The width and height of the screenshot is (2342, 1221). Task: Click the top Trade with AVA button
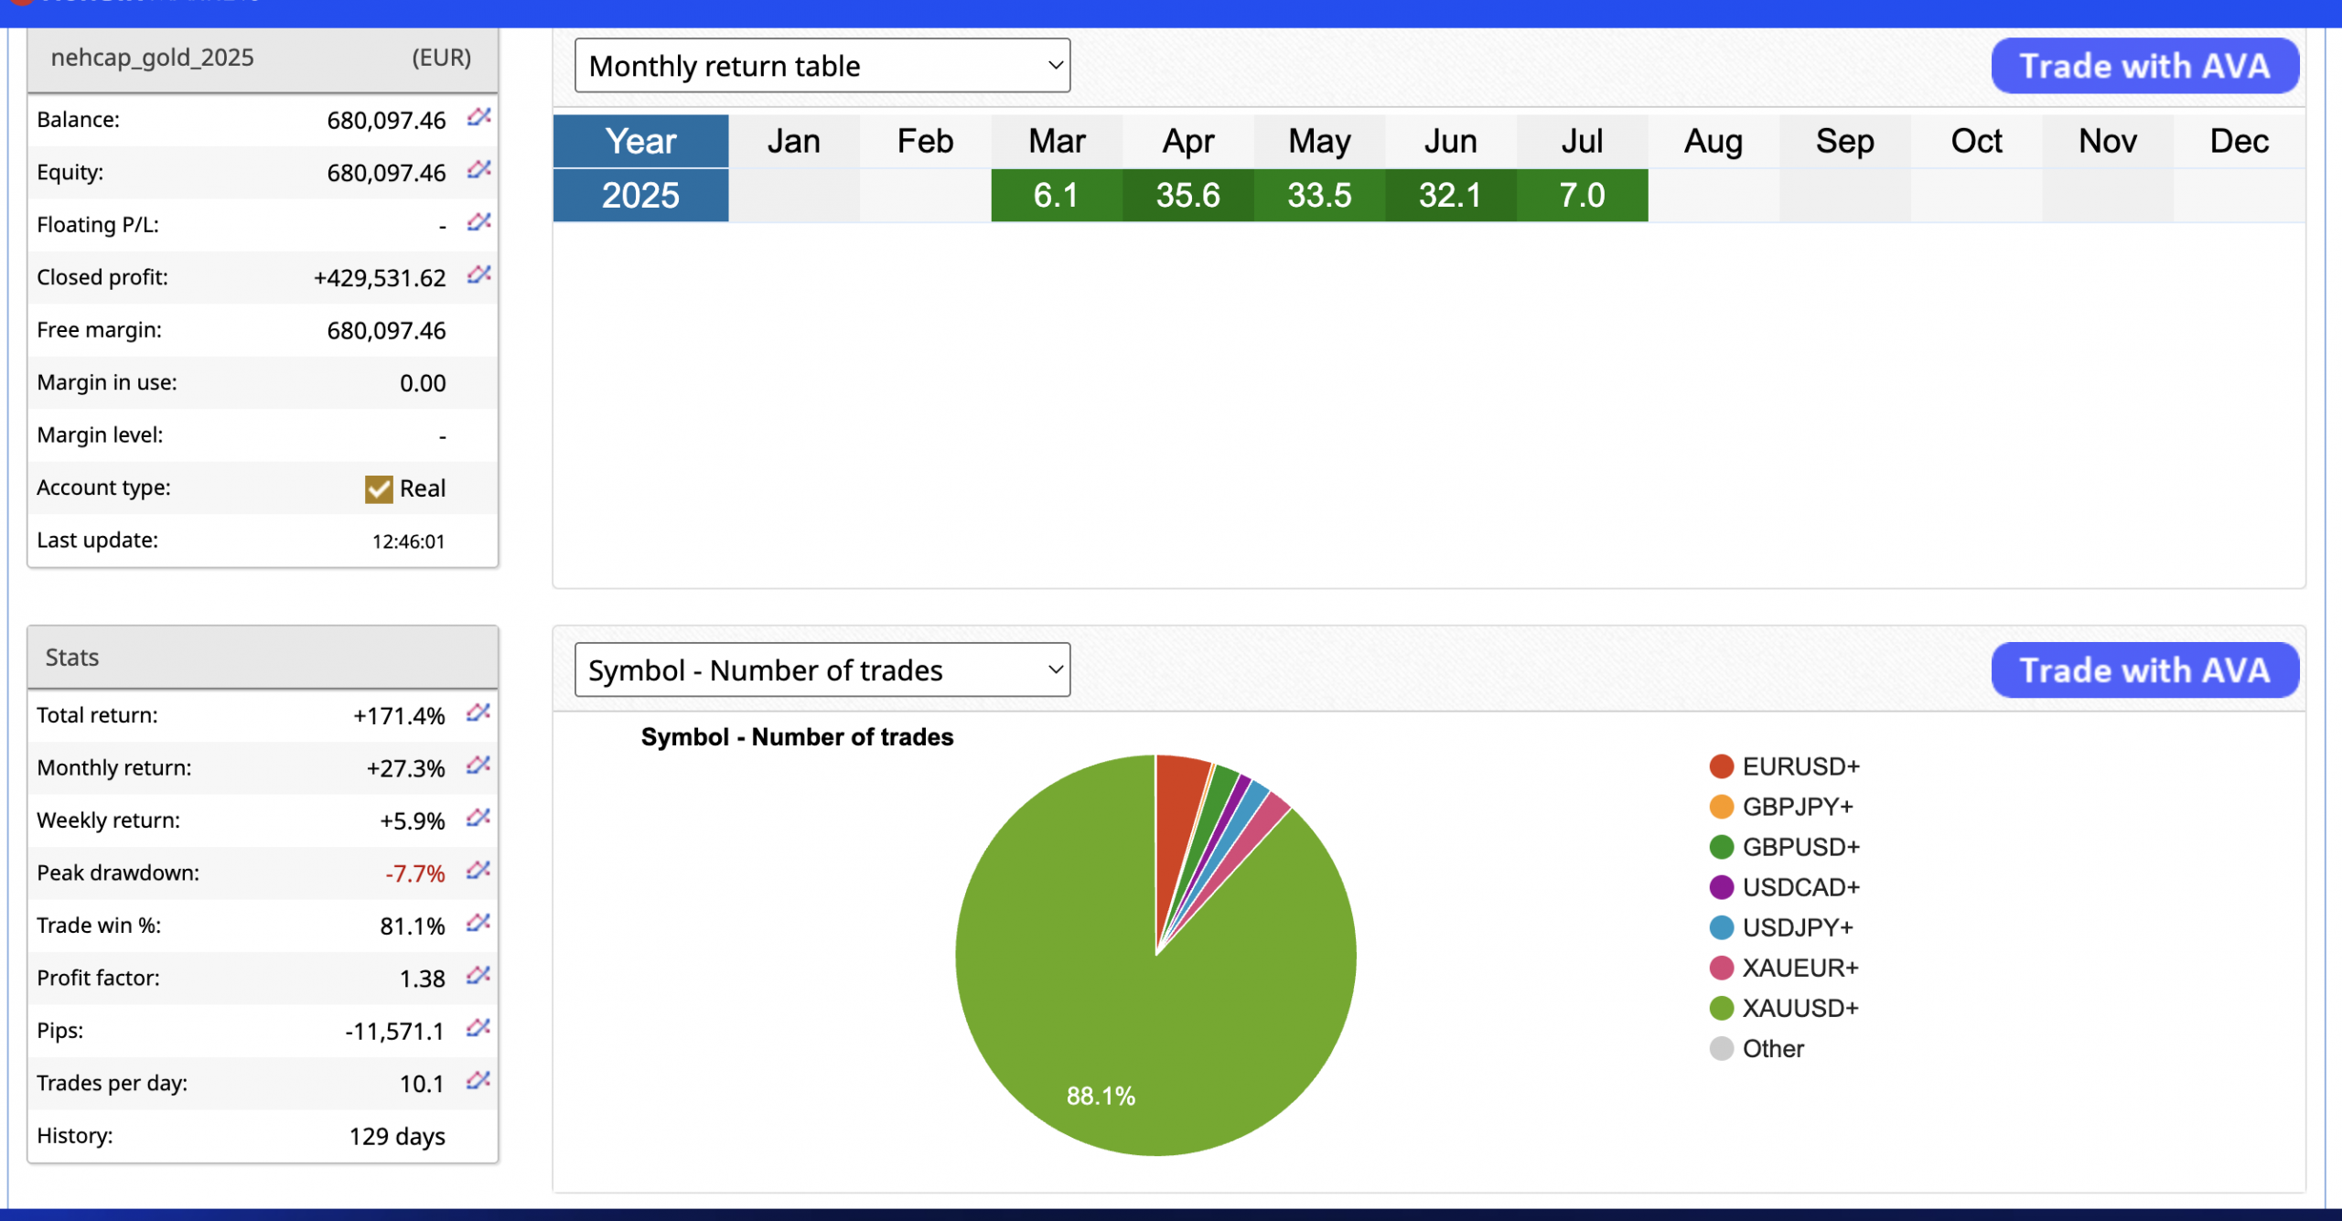pos(2144,66)
